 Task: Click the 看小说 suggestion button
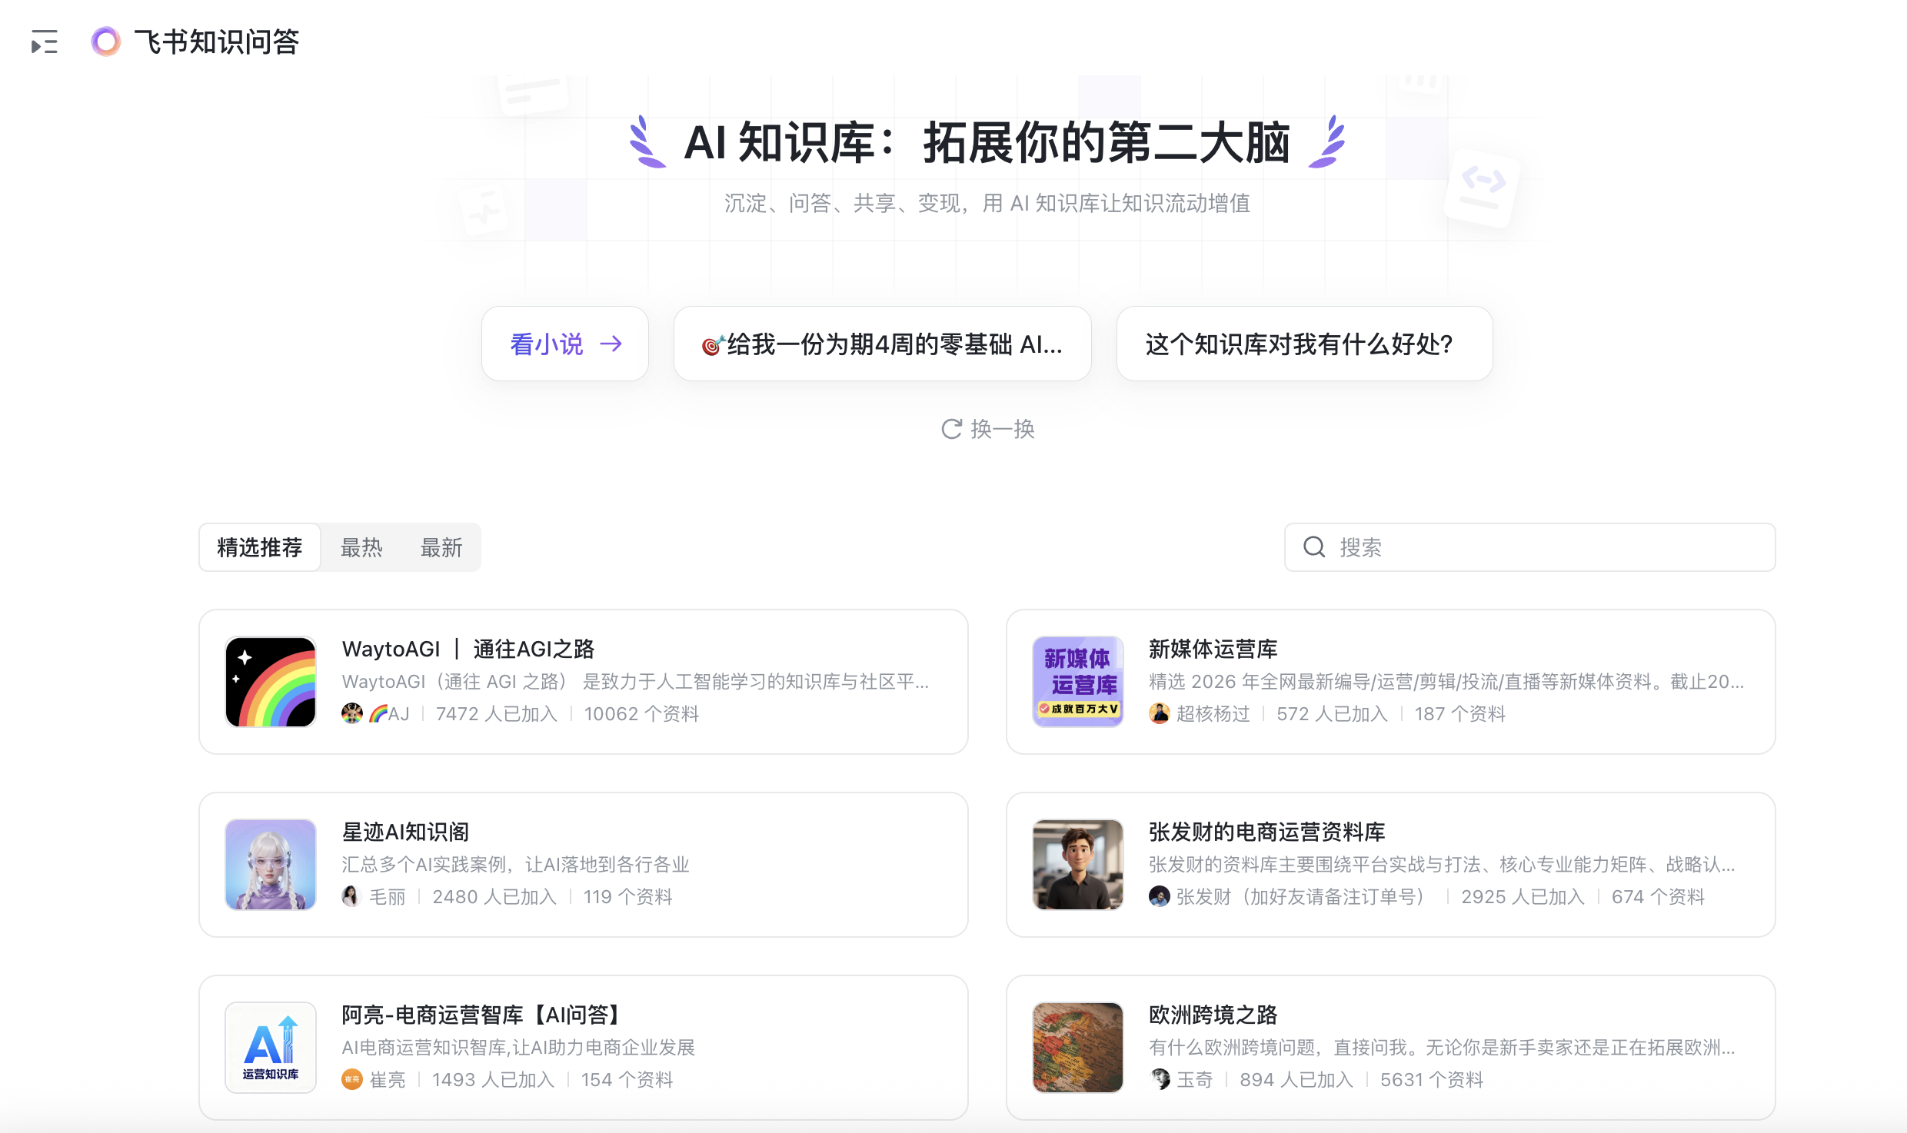547,344
